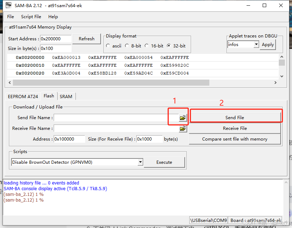
Task: Browse for the Receive File Name
Action: pos(183,128)
